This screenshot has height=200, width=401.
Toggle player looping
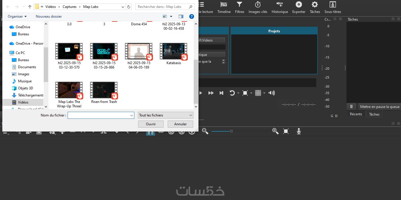pyautogui.click(x=232, y=93)
